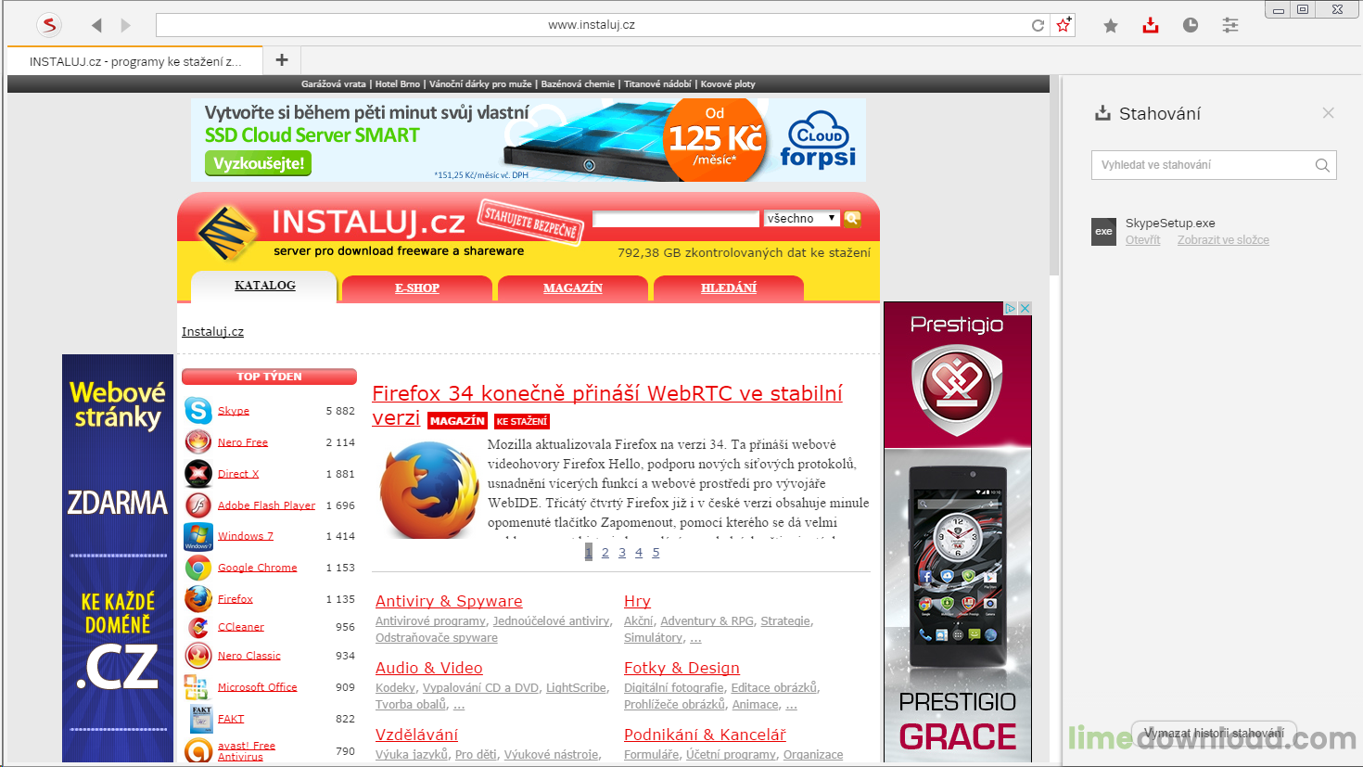Toggle the red downloads toolbar icon
1363x767 pixels.
click(x=1151, y=25)
